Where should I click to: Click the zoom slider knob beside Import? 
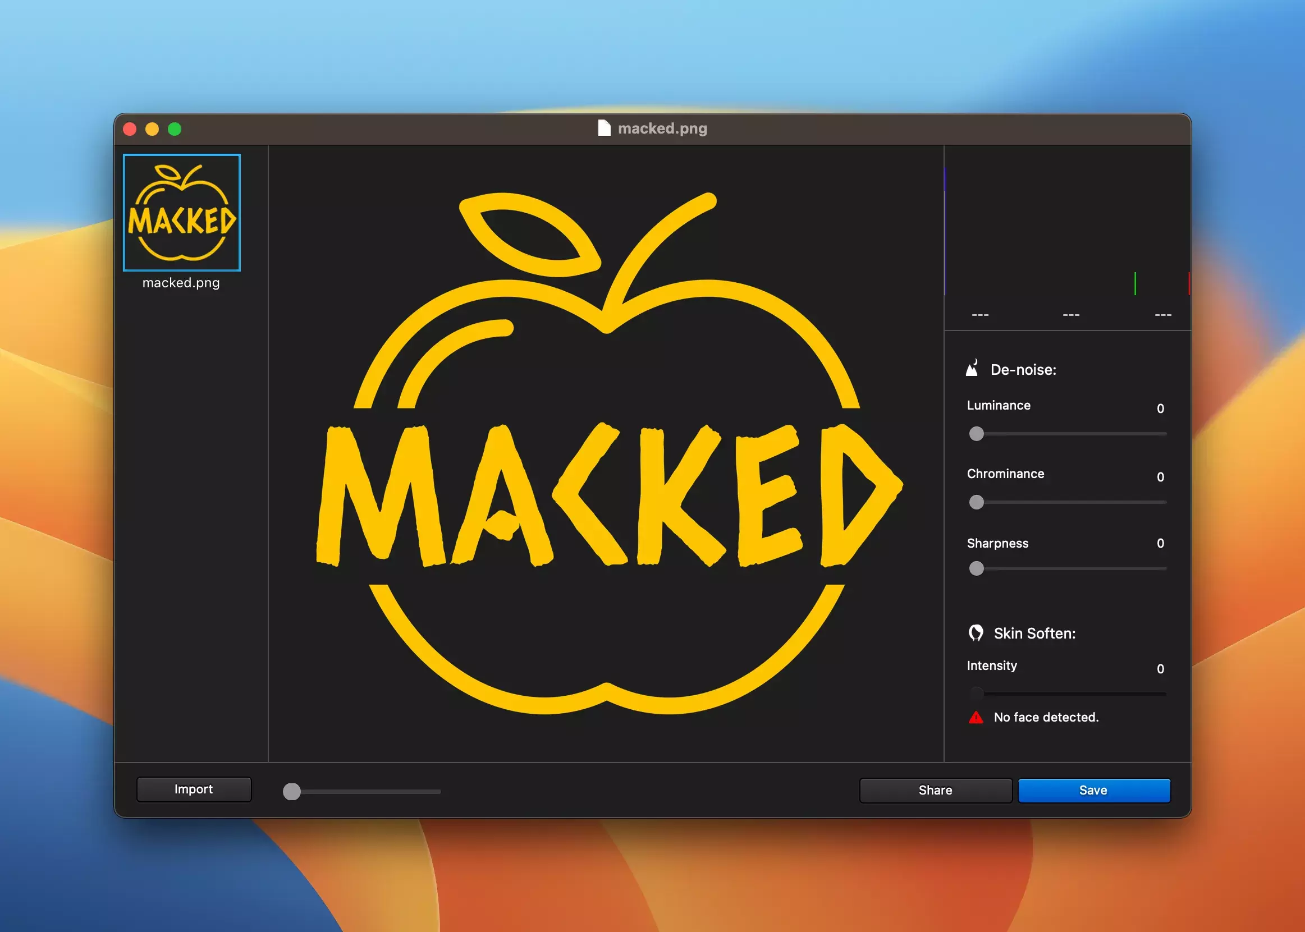(x=292, y=791)
